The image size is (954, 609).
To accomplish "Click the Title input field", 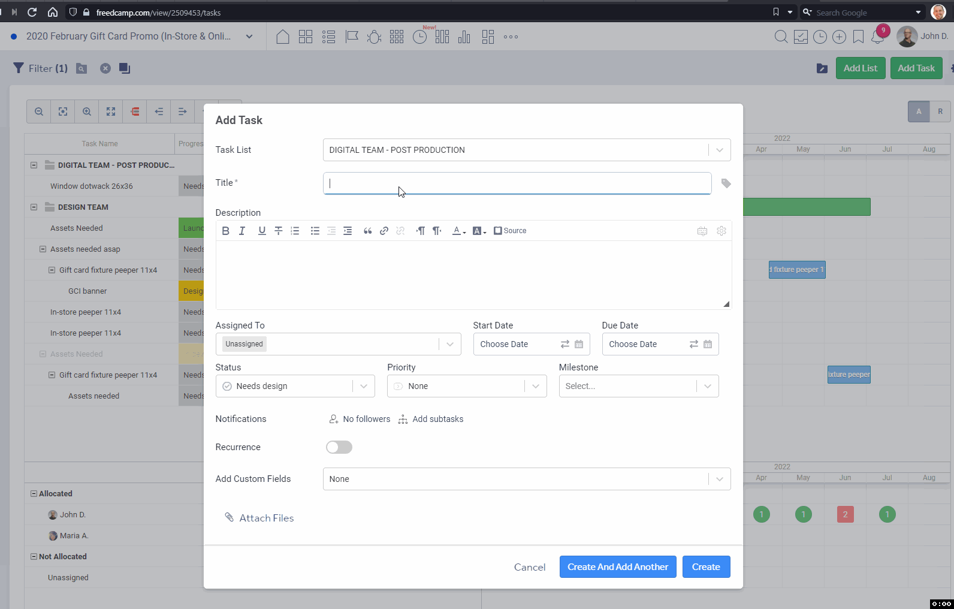I will (x=517, y=183).
